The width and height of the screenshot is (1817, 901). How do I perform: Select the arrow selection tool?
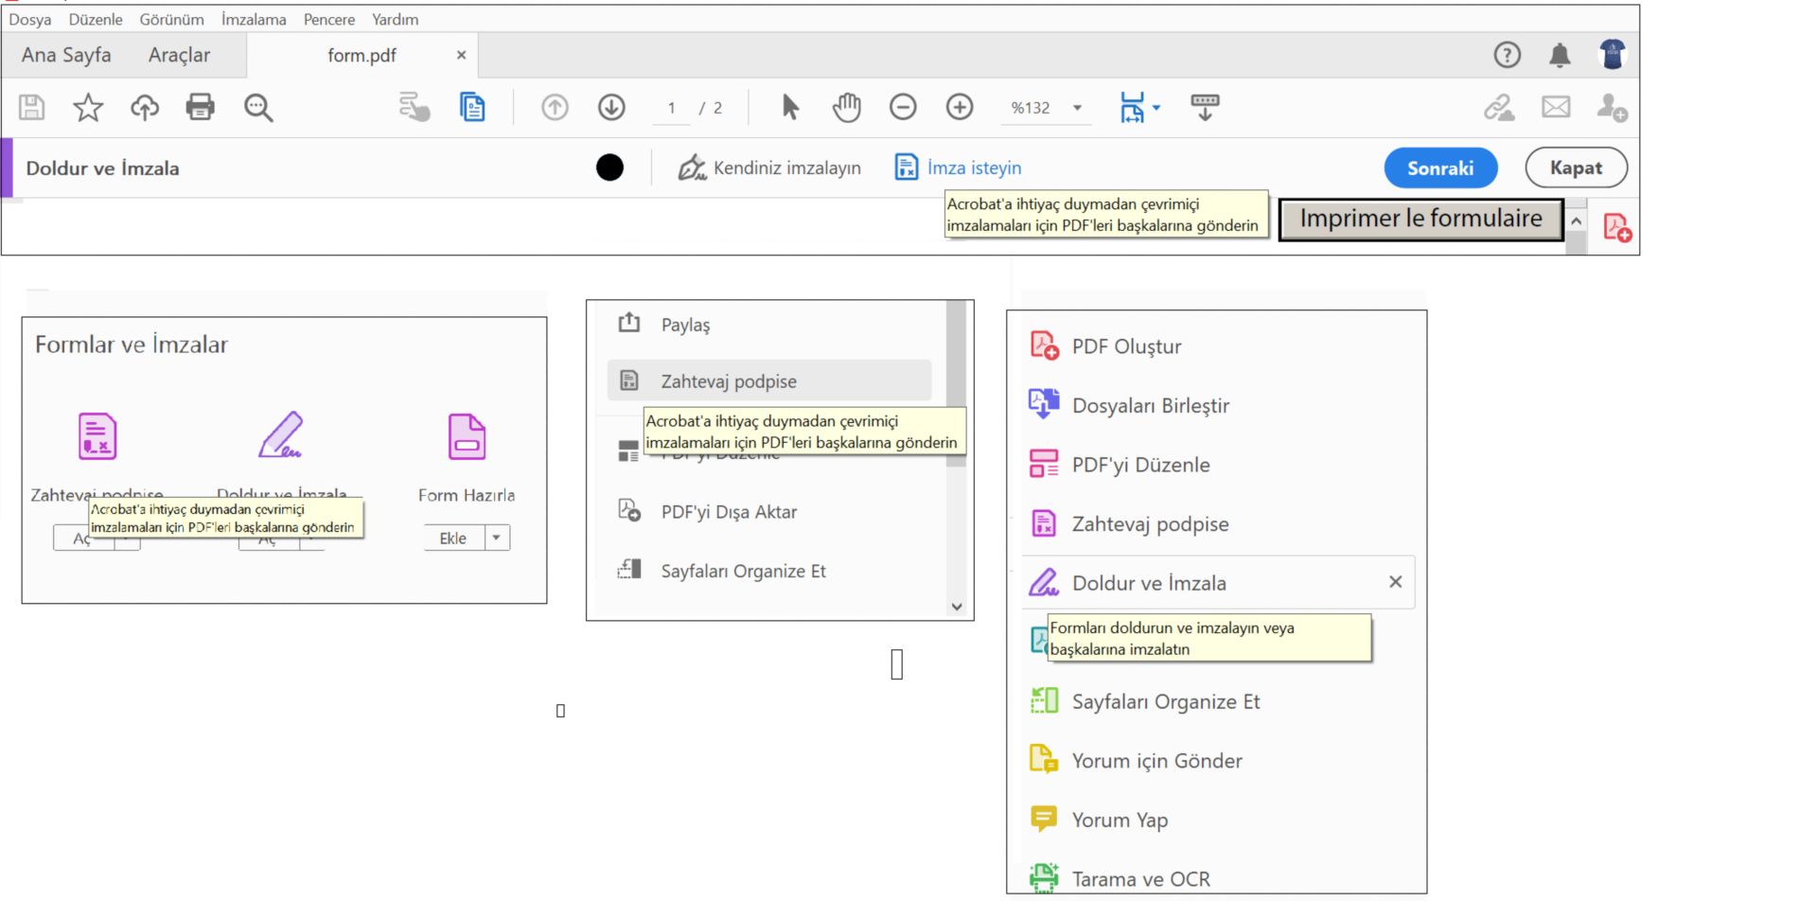tap(790, 107)
